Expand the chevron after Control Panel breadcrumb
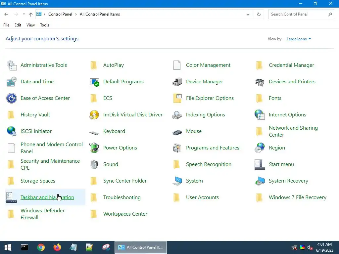Viewport: 339px width, 254px height. 76,14
